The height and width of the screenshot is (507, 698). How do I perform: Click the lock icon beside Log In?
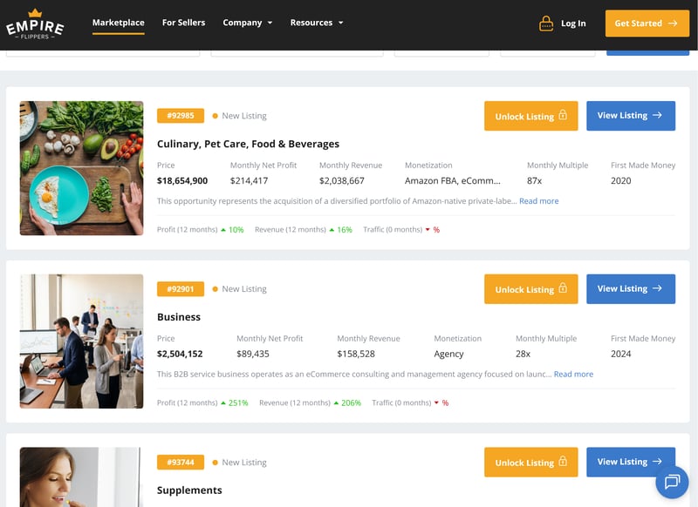546,24
